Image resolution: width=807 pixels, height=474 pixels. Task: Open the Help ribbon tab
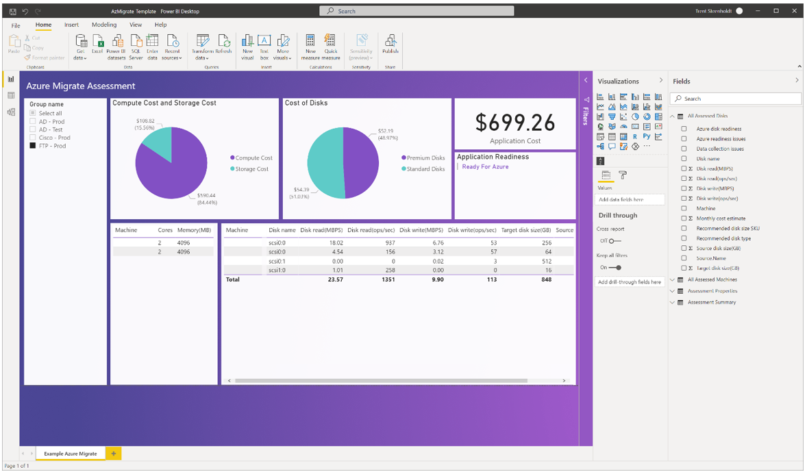160,25
